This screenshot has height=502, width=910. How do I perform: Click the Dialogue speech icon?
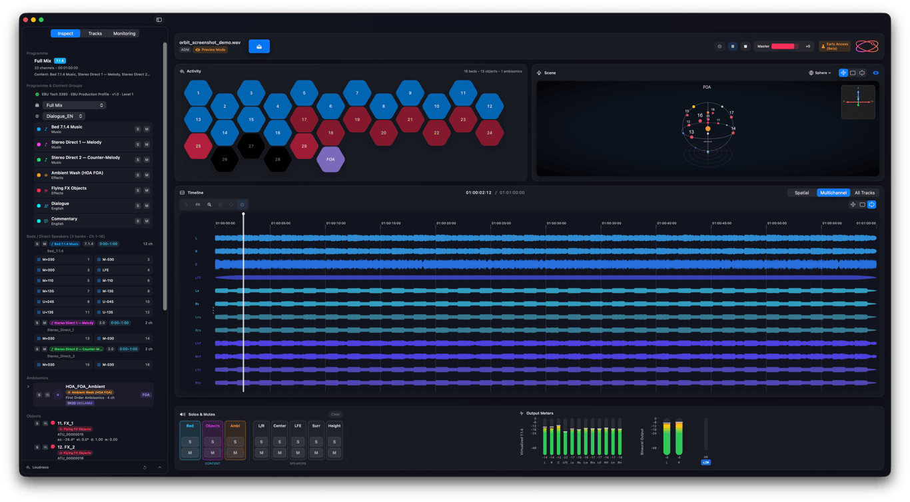click(x=46, y=206)
